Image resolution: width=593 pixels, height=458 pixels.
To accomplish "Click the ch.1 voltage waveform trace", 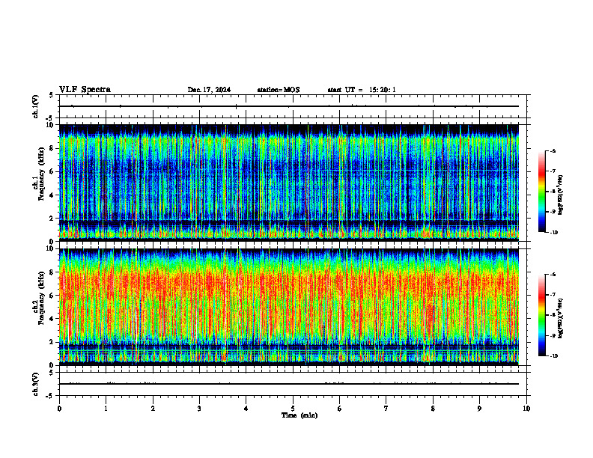I will pyautogui.click(x=289, y=106).
